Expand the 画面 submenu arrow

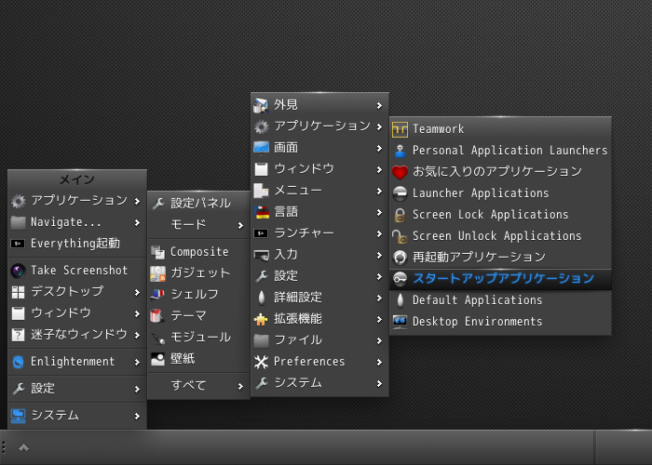click(x=379, y=148)
